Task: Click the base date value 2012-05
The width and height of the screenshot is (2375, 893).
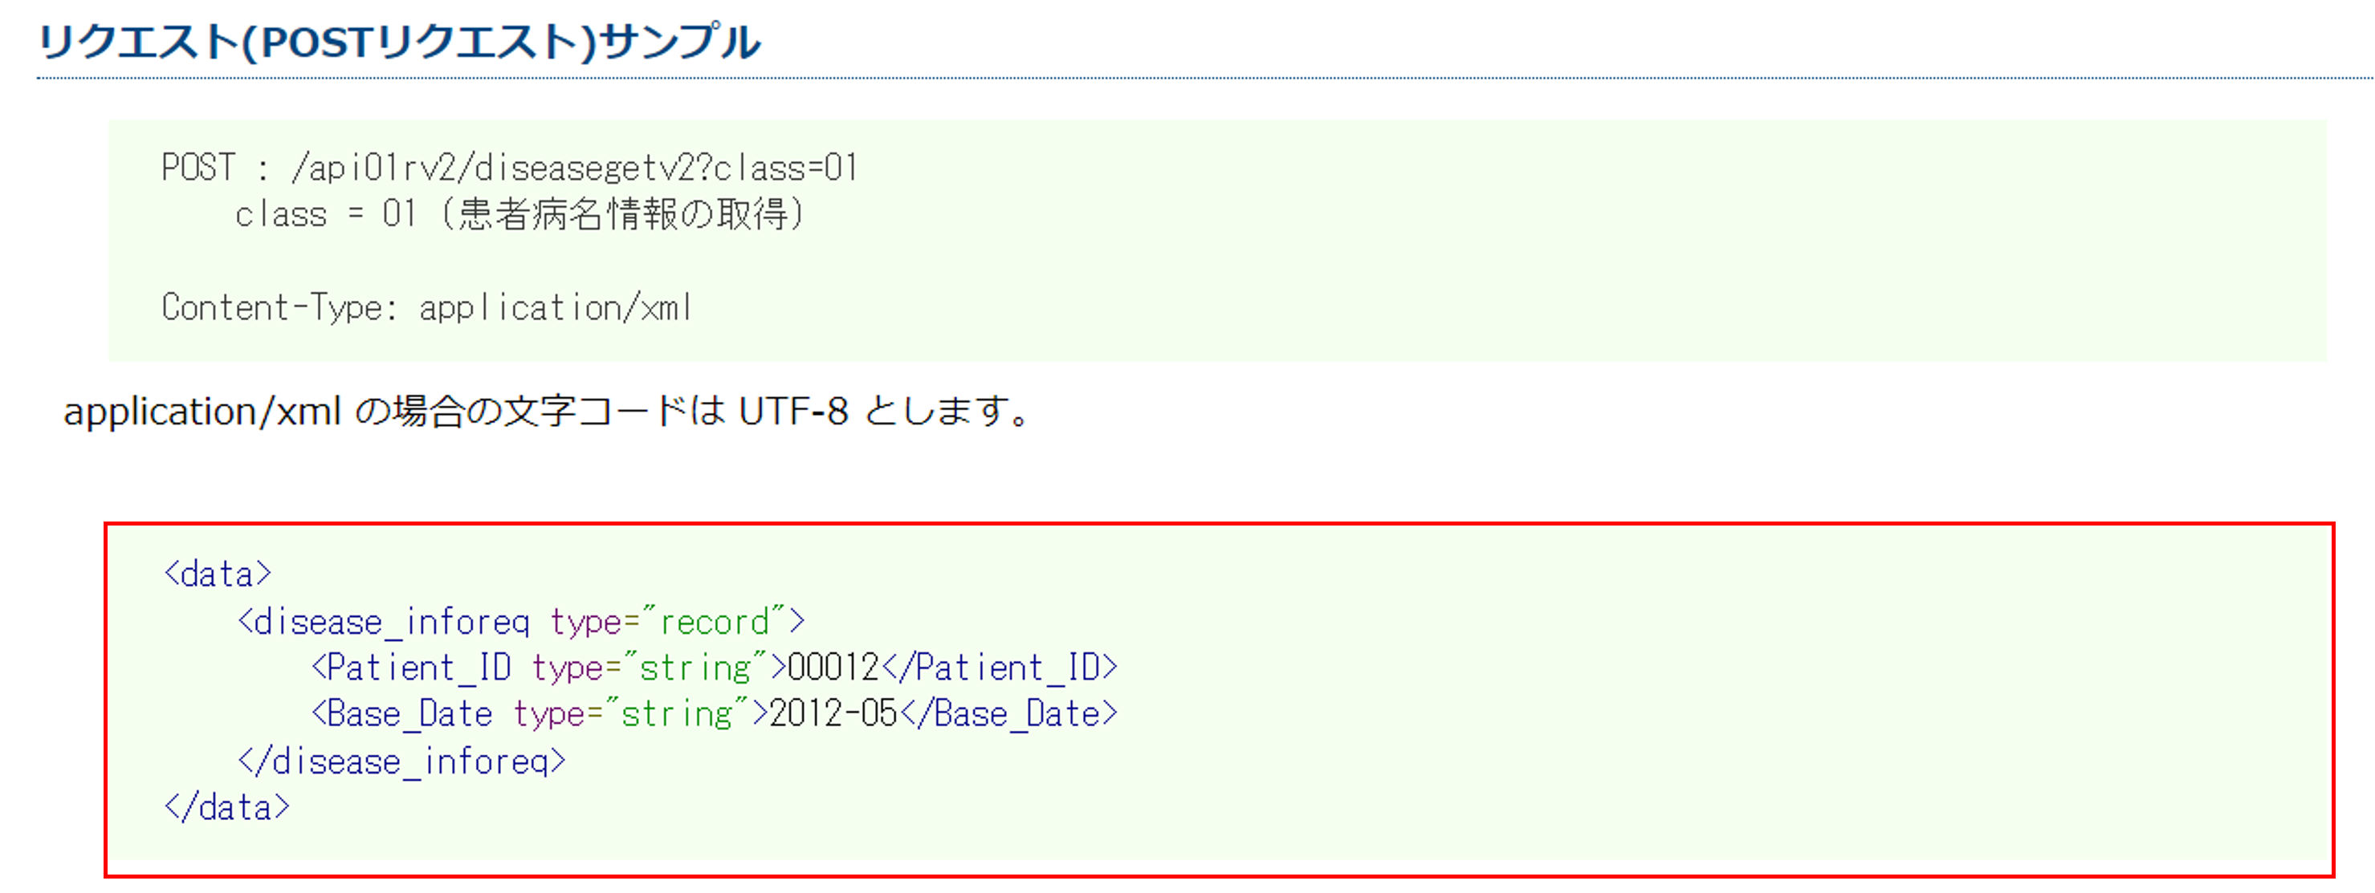Action: (833, 714)
